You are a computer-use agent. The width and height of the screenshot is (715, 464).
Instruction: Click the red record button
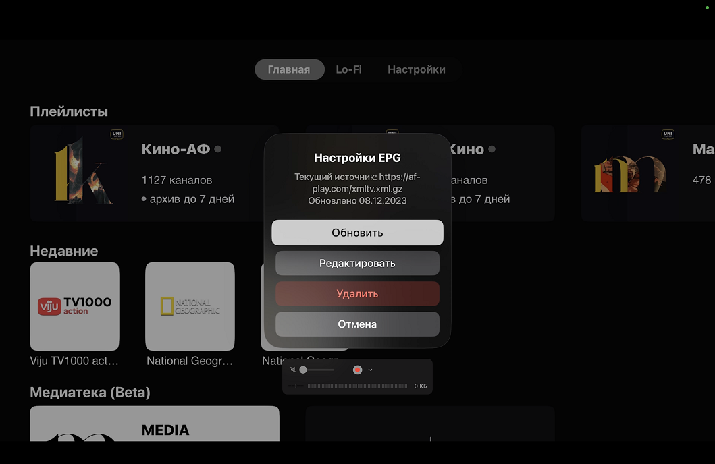tap(358, 370)
